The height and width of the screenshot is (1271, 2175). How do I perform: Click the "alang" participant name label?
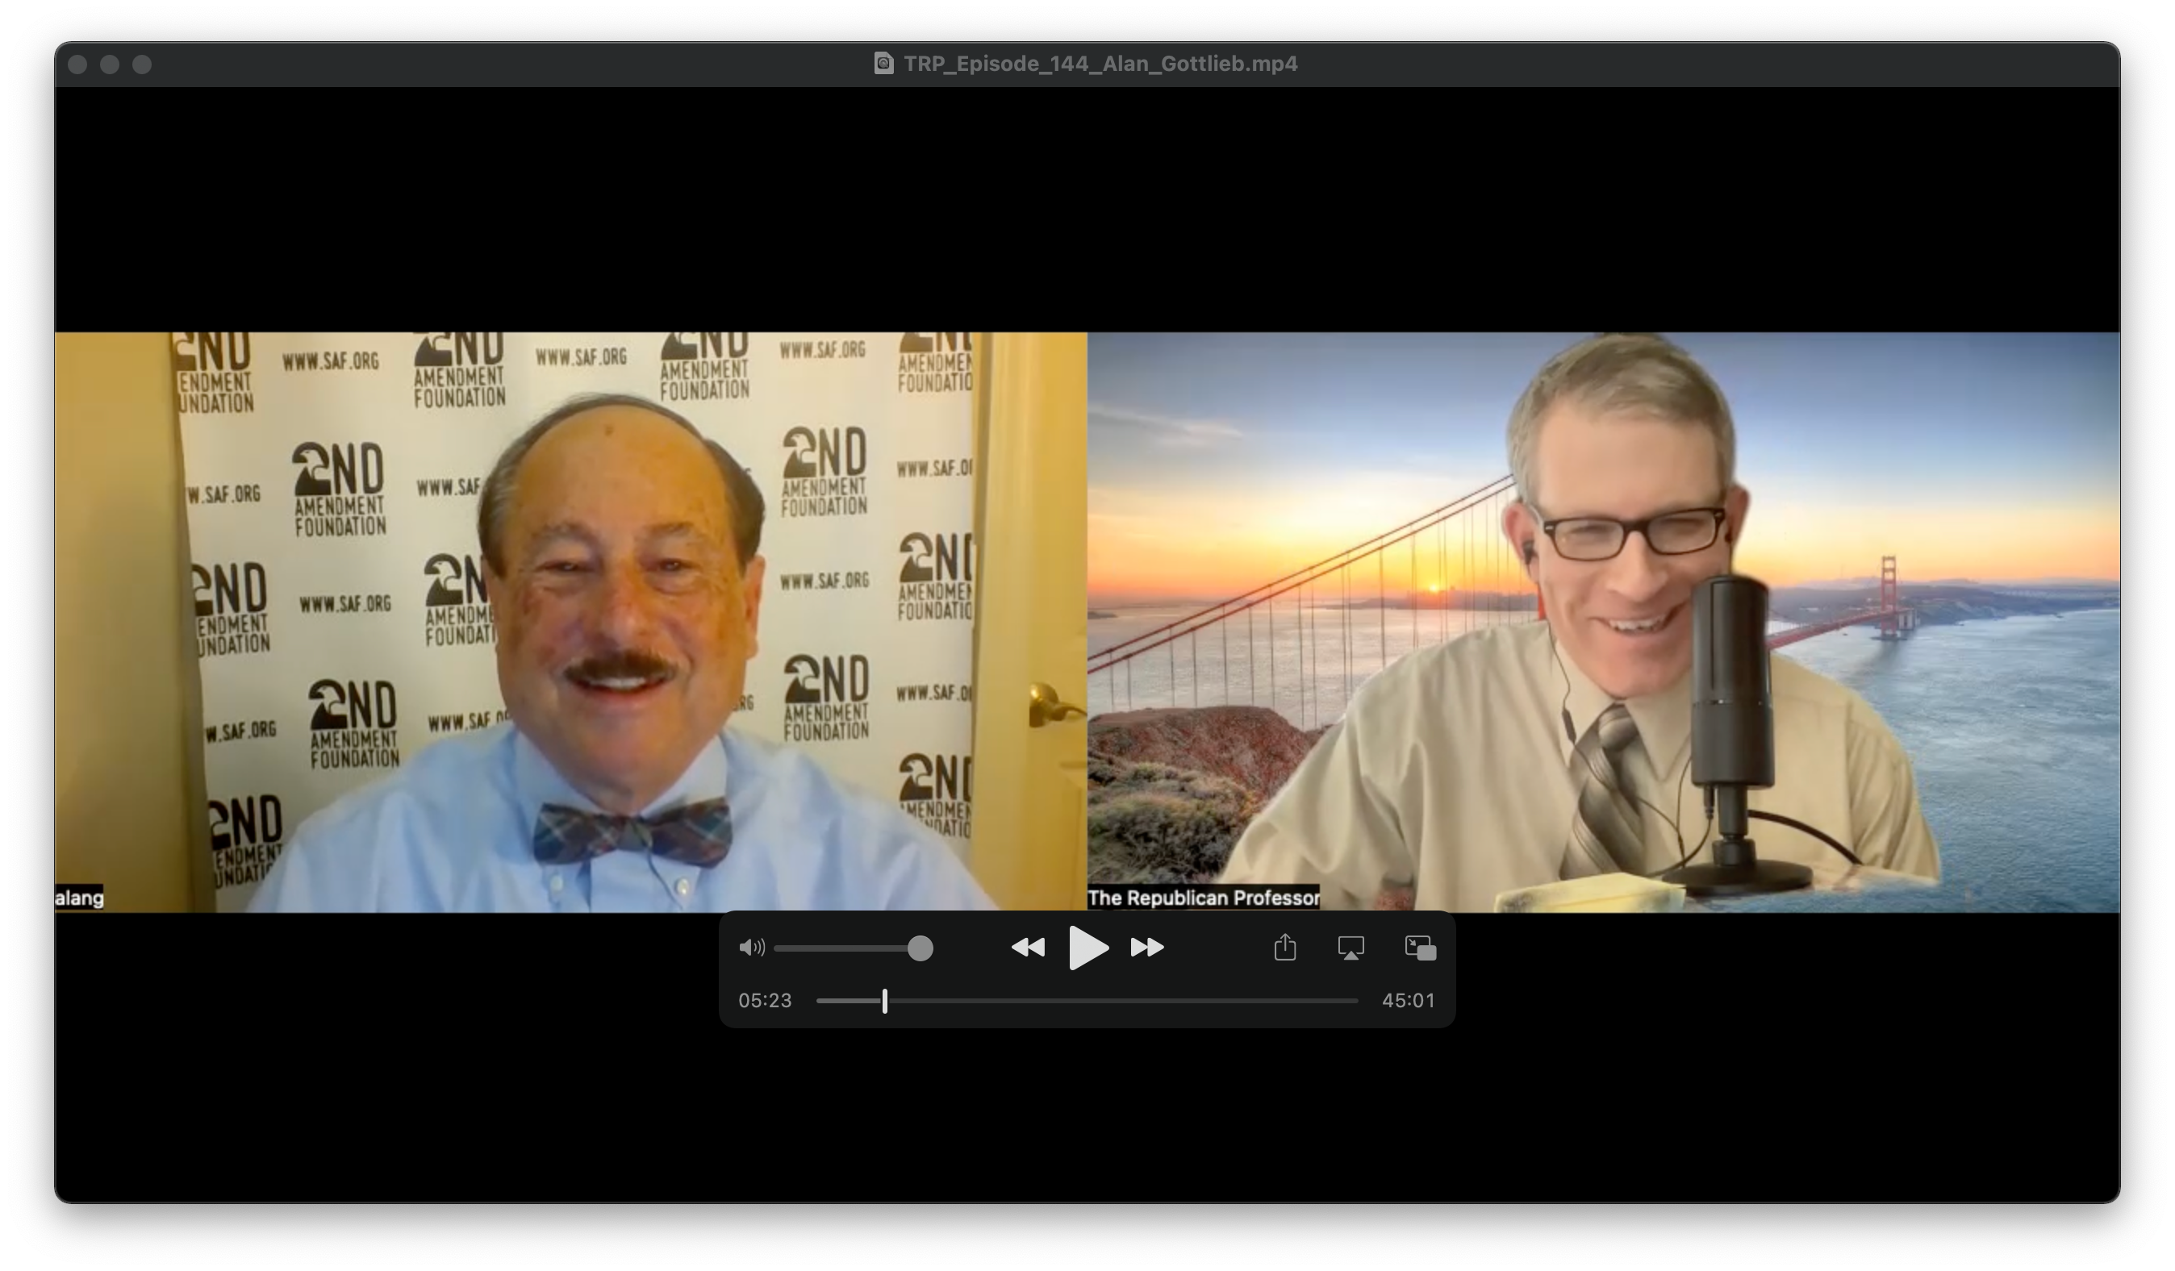click(79, 898)
